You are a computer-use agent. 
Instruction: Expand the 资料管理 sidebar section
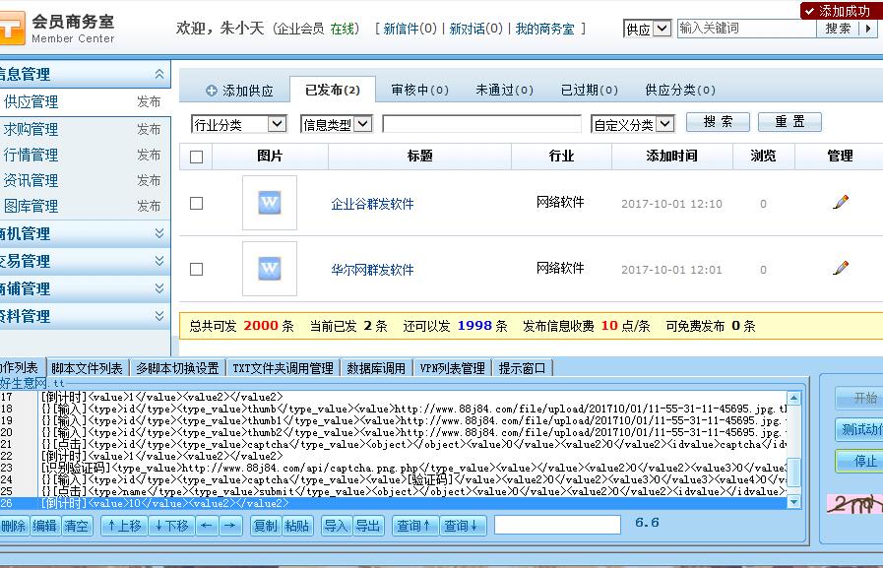pyautogui.click(x=159, y=316)
